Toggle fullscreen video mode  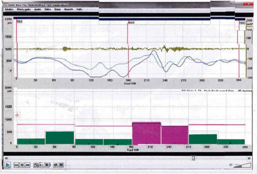[36, 165]
